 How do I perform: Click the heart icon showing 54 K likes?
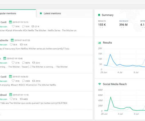pos(13,26)
